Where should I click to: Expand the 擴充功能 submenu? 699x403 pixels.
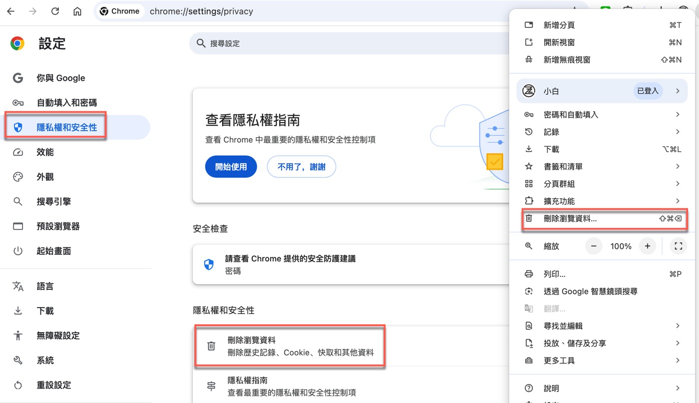[603, 201]
